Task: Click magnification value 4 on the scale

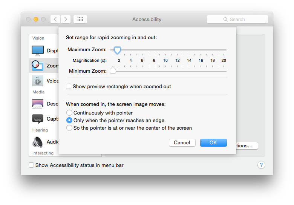Action: (x=131, y=60)
